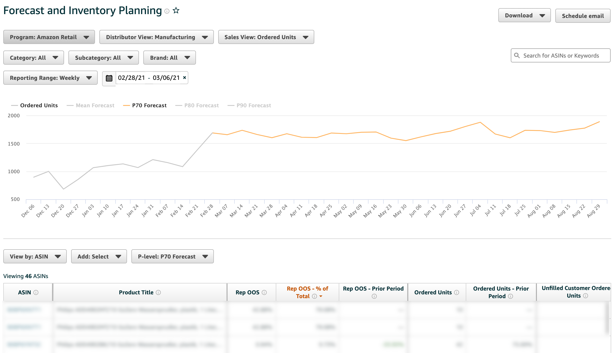The height and width of the screenshot is (353, 615).
Task: Open the first ASIN link in the table
Action: click(24, 310)
